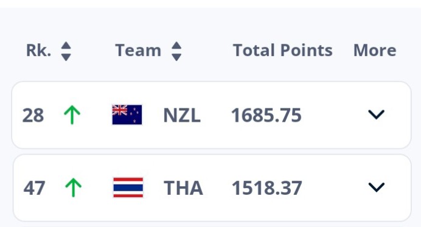Sort descending using Rk. down triangle

66,57
